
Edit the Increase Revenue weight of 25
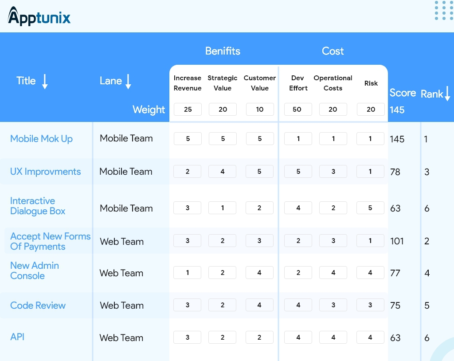(x=188, y=109)
